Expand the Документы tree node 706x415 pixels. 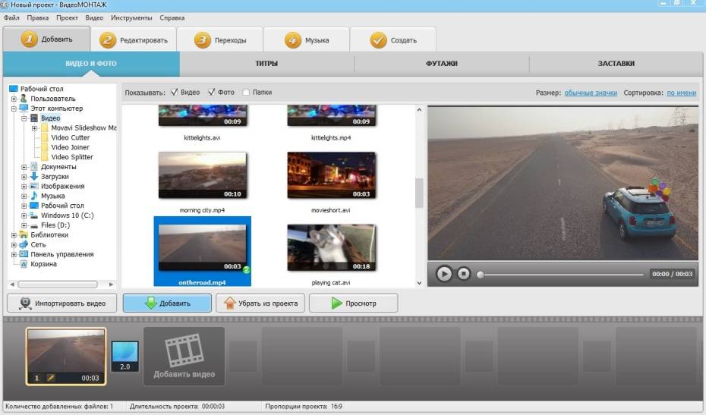(x=24, y=167)
